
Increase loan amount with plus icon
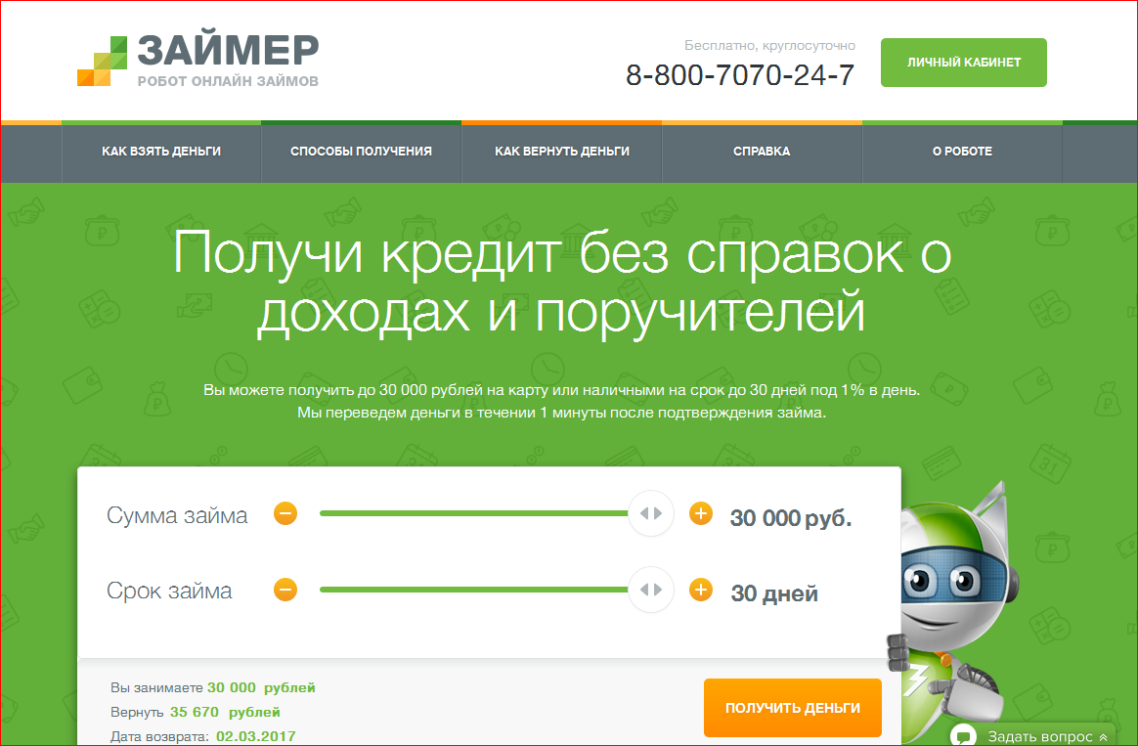point(701,513)
